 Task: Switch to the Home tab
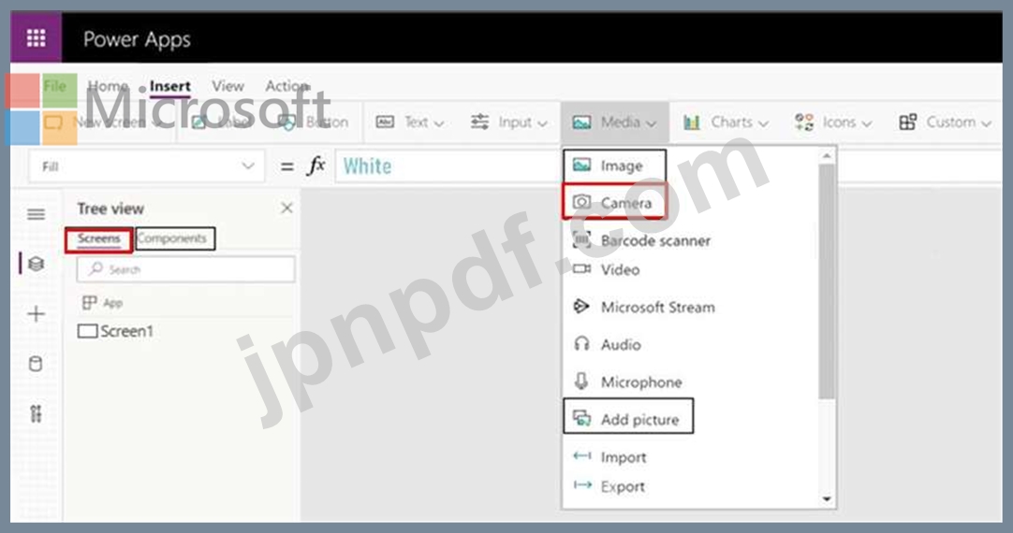click(108, 86)
